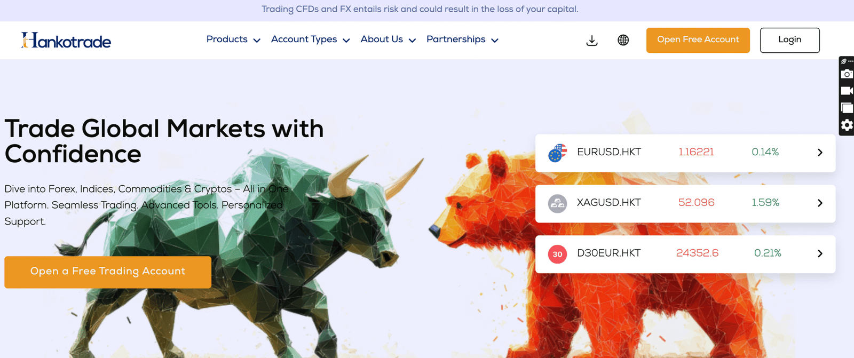Click the download icon in header
This screenshot has height=358, width=854.
pos(592,41)
